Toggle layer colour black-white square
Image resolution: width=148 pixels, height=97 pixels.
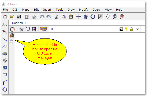point(121,29)
